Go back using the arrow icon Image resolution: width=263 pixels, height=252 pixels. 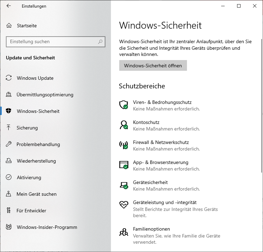tap(9, 6)
